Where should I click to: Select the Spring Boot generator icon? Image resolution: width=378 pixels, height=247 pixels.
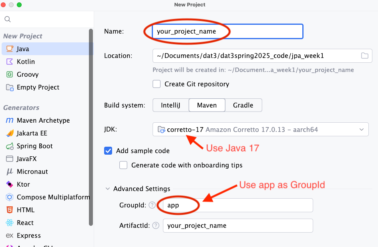9,146
